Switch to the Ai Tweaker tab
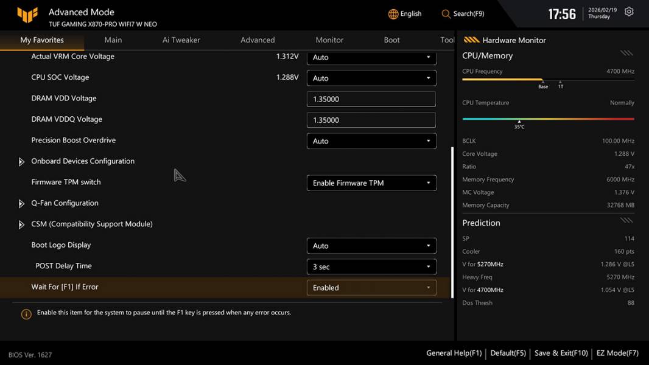 pos(181,40)
